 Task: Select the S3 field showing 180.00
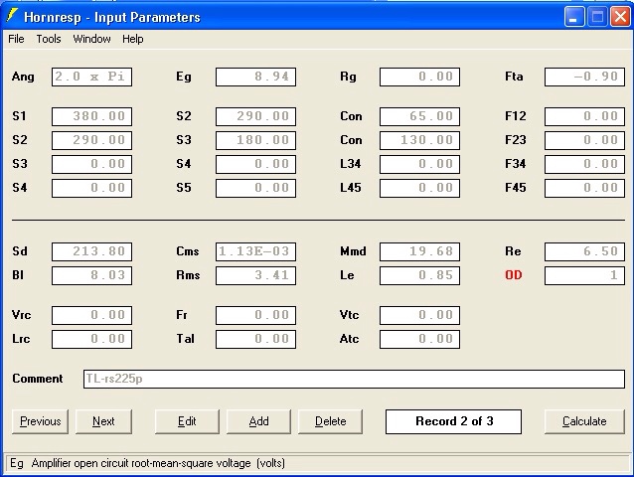pyautogui.click(x=255, y=140)
